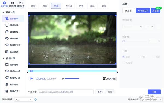Click the 透明度 percentage value field
Image resolution: width=164 pixels, height=103 pixels.
click(x=153, y=41)
